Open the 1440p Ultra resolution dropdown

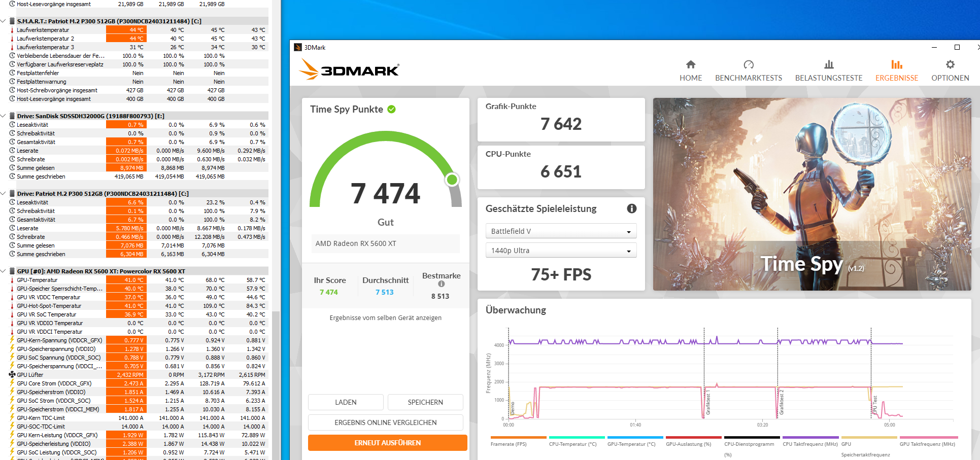[561, 250]
